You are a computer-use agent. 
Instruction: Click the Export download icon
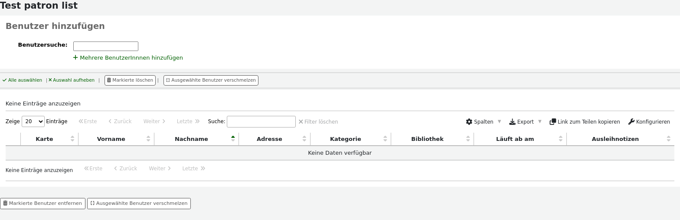(512, 122)
